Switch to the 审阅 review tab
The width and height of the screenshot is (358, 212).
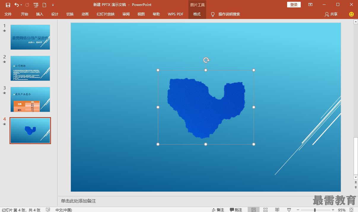click(x=126, y=14)
